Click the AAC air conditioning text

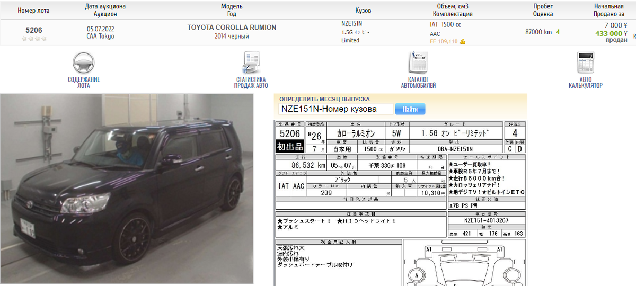[435, 33]
